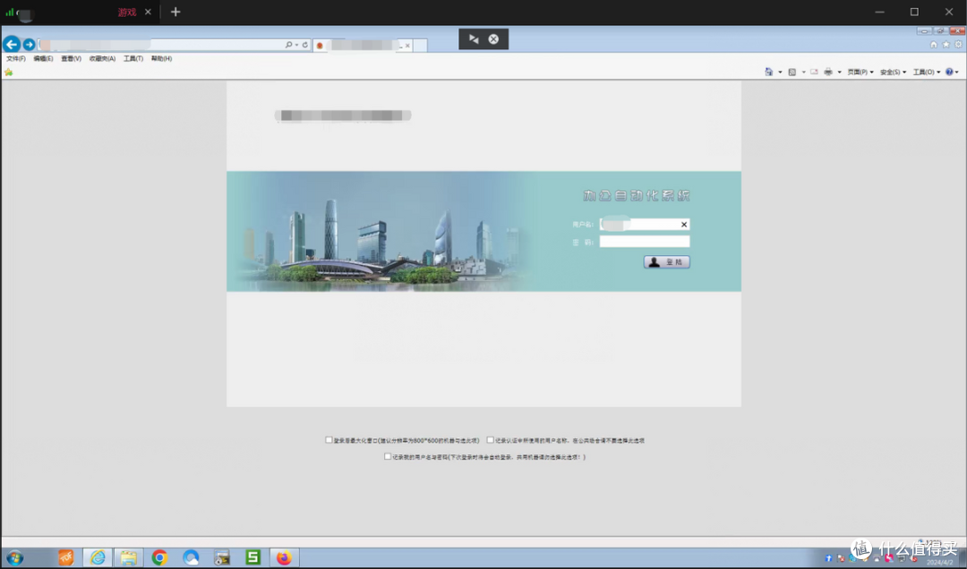This screenshot has width=967, height=569.
Task: Open the Windows Start orb
Action: pos(15,558)
